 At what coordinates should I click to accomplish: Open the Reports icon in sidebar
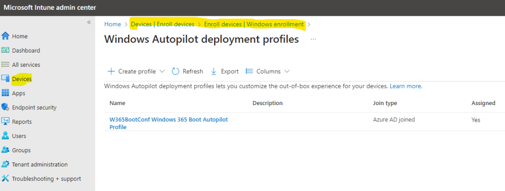5,121
